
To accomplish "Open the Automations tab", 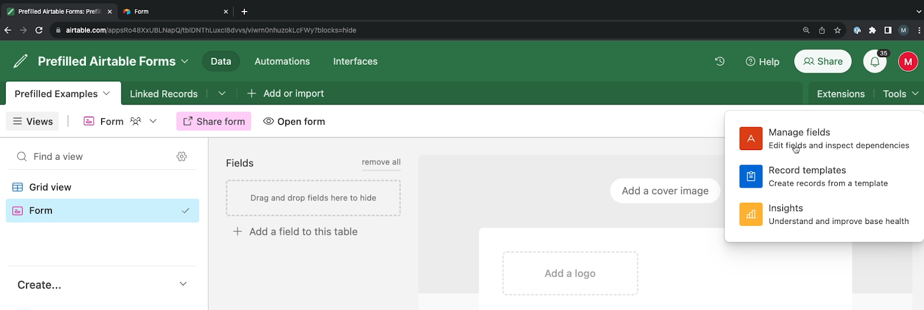I will (x=282, y=61).
